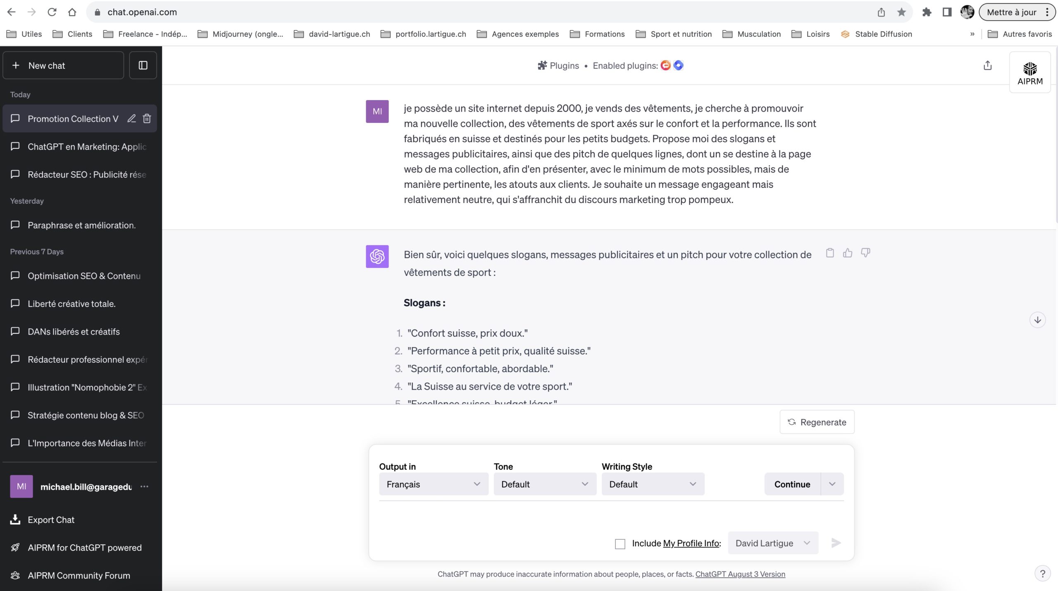
Task: Hide sidebar with the panel toggle icon
Action: pyautogui.click(x=143, y=65)
